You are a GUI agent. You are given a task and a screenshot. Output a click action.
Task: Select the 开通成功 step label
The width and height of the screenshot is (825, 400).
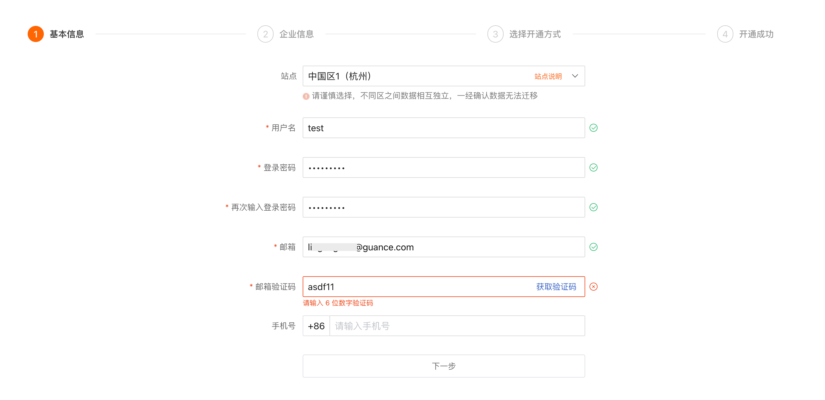pyautogui.click(x=756, y=34)
